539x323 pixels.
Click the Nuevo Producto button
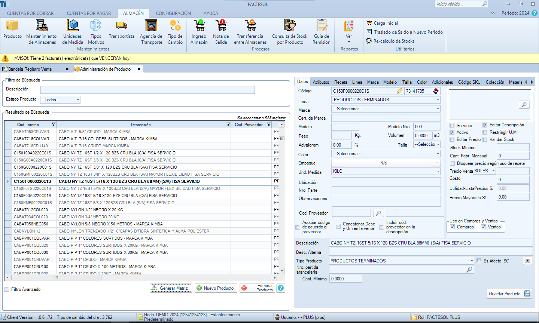[216, 288]
